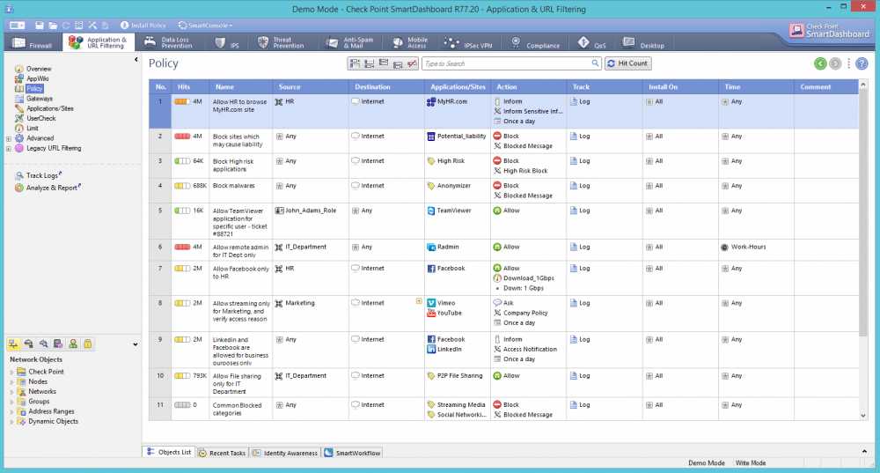Sort by the Hits column header
This screenshot has height=473, width=880.
(191, 86)
